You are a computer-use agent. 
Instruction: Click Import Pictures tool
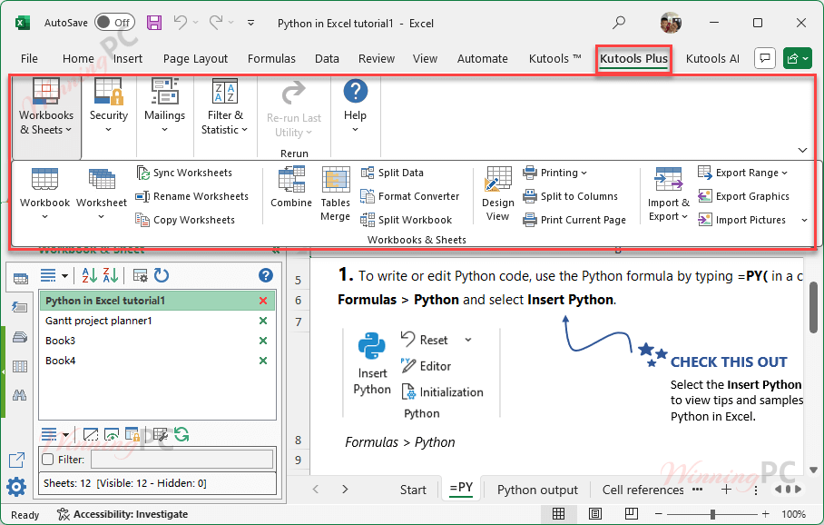(x=741, y=220)
